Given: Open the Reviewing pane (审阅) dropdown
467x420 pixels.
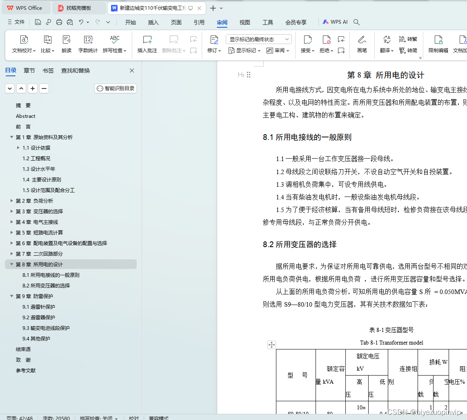Looking at the screenshot, I should (278, 51).
